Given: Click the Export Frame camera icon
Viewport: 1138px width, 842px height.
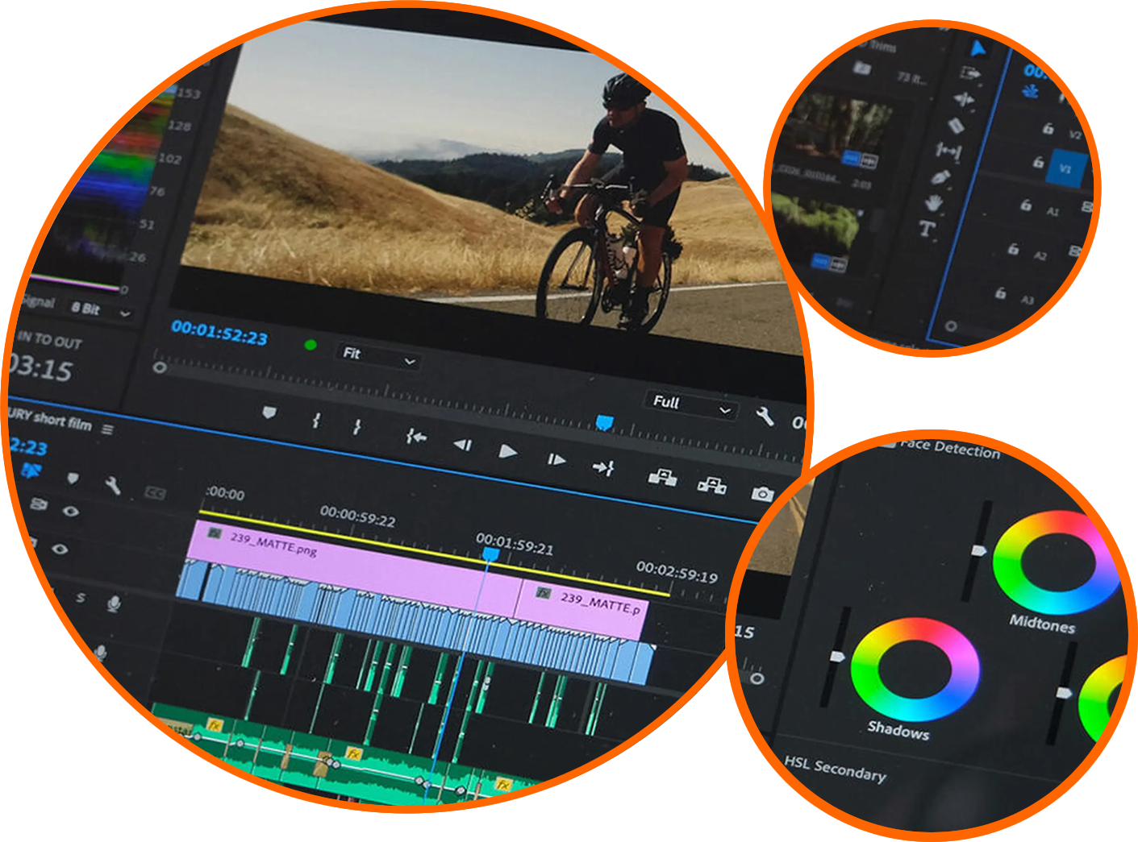Looking at the screenshot, I should click(761, 493).
